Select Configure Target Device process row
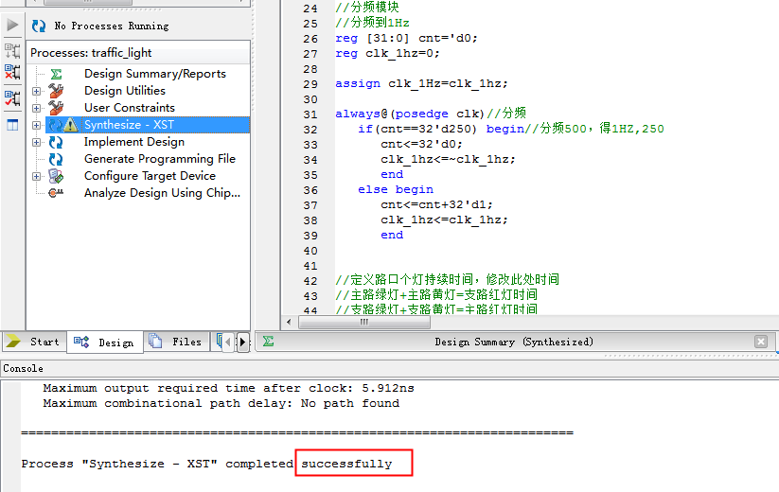Viewport: 779px width, 492px height. pyautogui.click(x=150, y=175)
